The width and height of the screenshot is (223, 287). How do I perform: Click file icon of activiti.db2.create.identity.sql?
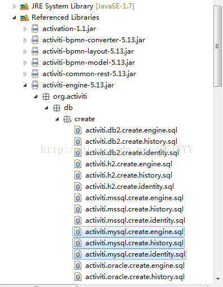point(78,153)
